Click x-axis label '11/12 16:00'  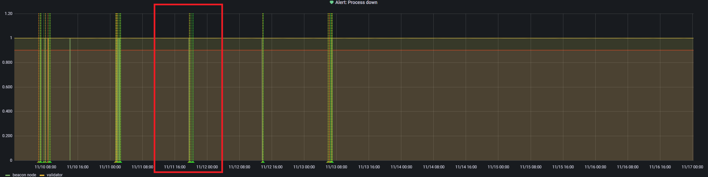[x=272, y=167]
